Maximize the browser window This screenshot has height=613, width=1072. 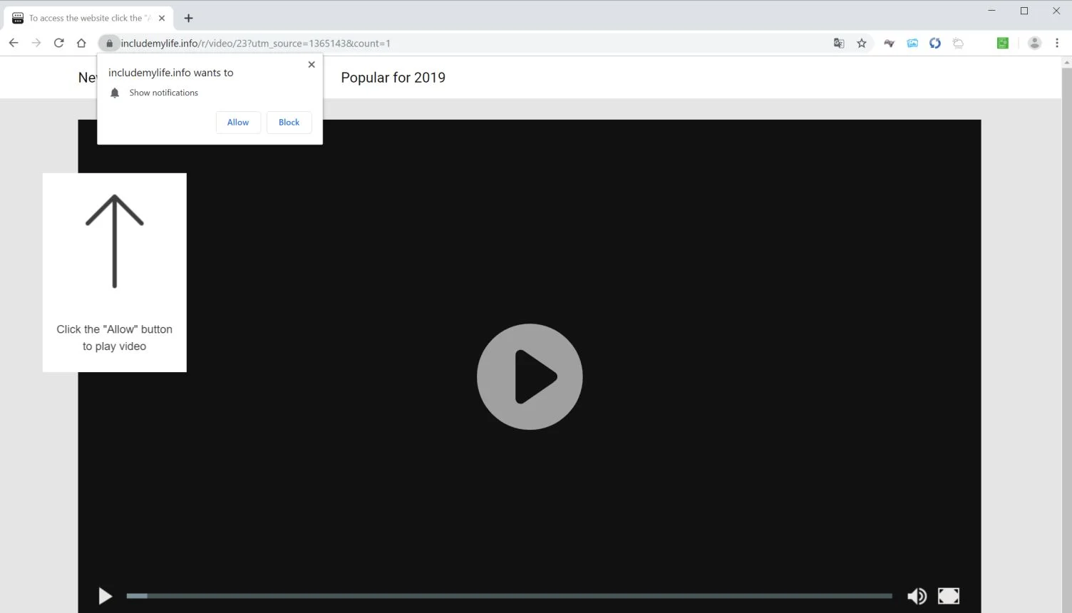[x=1024, y=11]
